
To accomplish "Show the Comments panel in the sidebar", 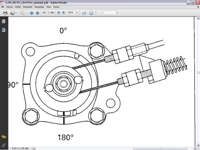I will (x=4, y=137).
